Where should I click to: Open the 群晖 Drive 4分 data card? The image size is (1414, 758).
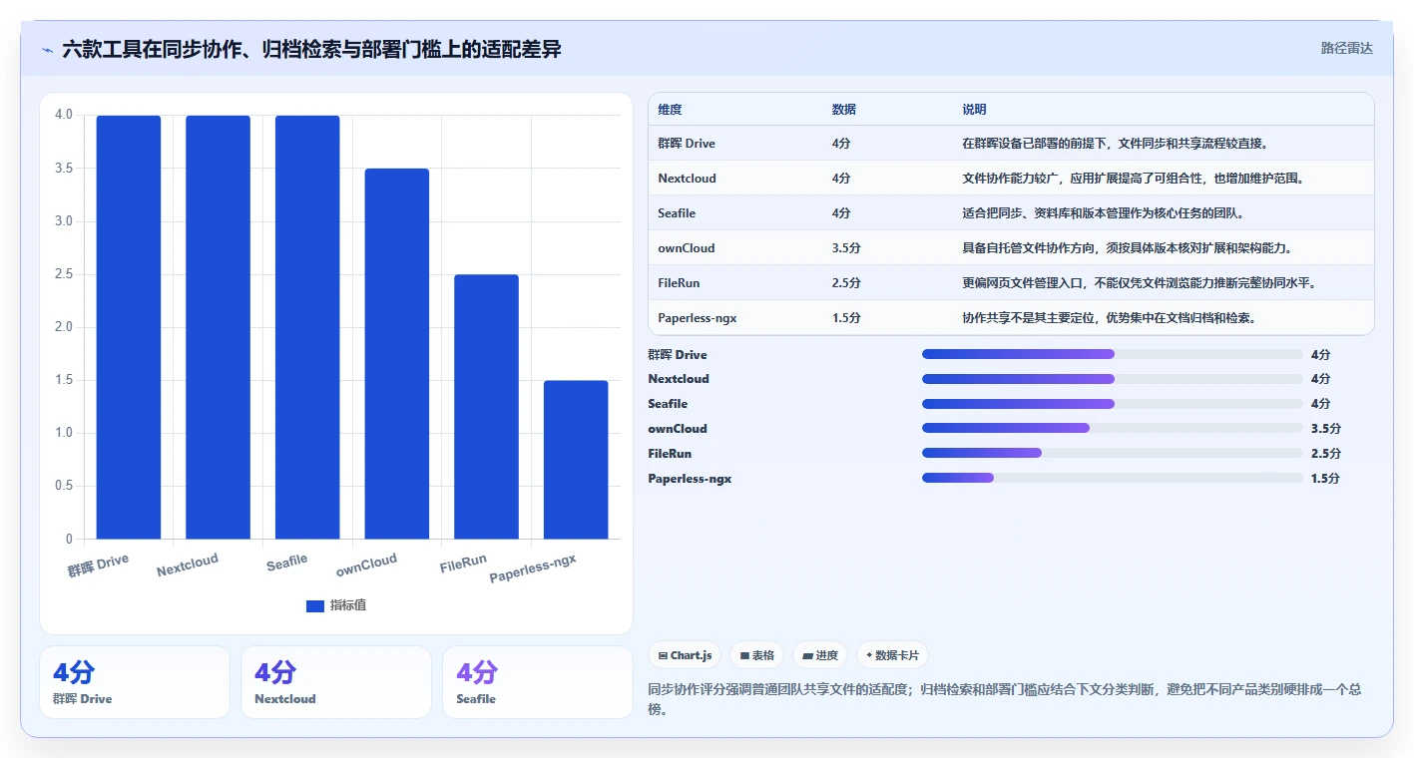coord(135,682)
